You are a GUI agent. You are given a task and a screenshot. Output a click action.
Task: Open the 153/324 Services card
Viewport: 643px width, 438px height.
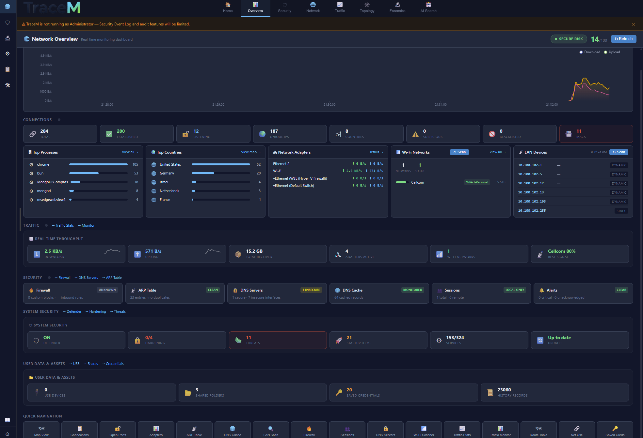479,340
